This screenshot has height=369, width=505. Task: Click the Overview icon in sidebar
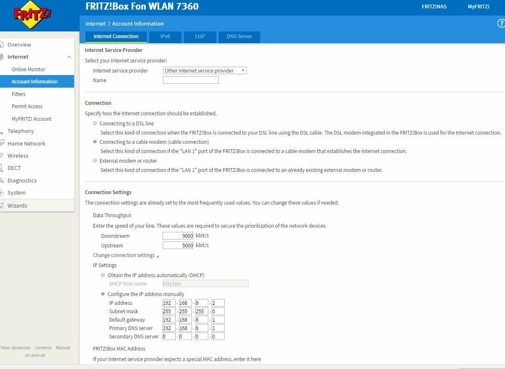click(2, 44)
